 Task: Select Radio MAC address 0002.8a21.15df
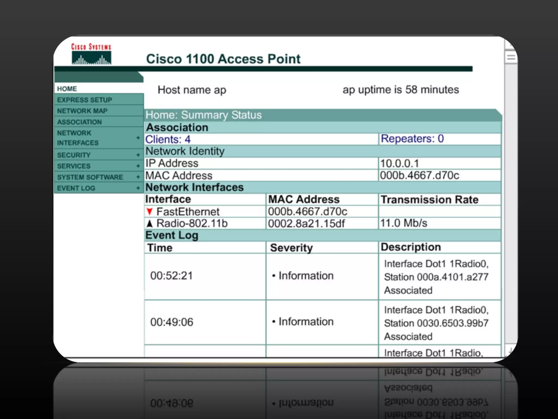[306, 223]
